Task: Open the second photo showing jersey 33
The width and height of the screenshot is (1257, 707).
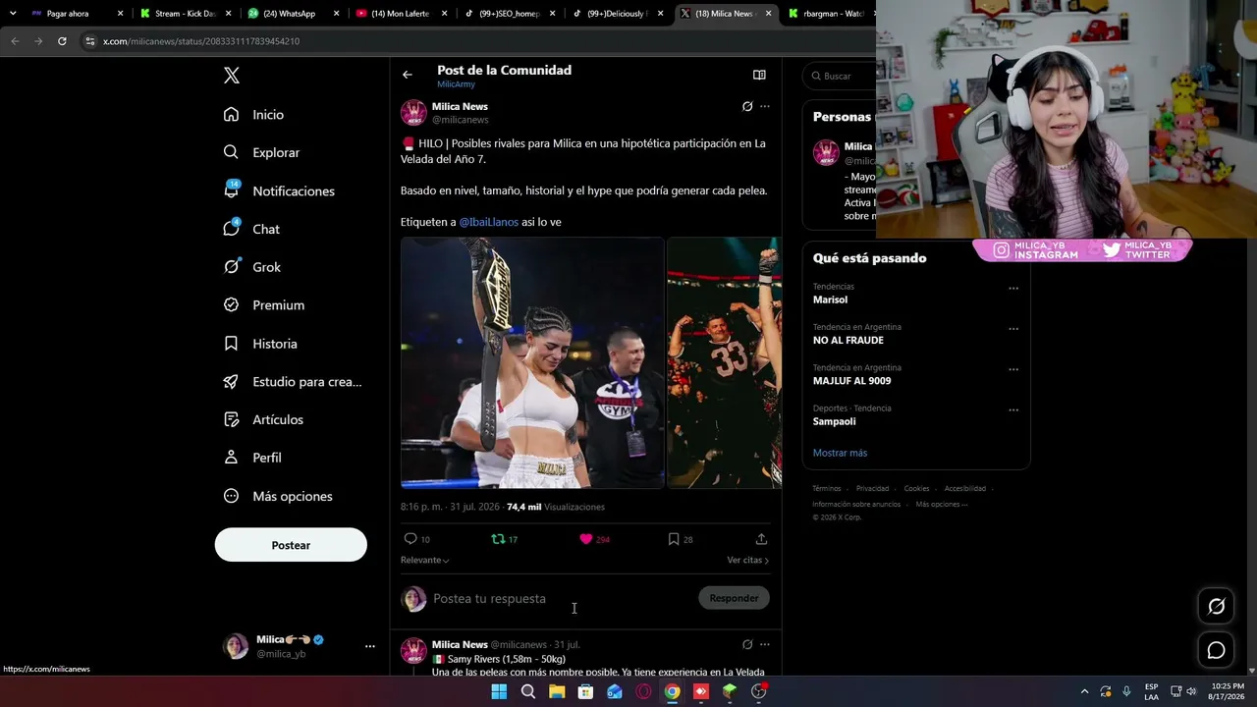Action: [x=725, y=362]
